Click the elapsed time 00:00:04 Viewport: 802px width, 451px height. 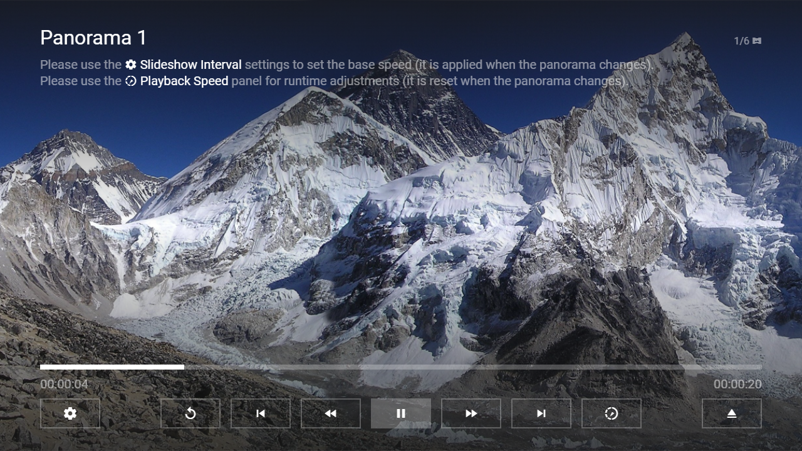click(65, 384)
